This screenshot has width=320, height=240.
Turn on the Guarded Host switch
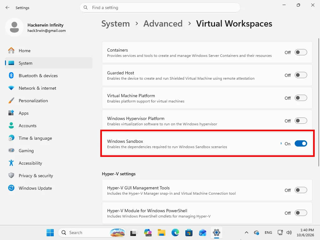301,75
